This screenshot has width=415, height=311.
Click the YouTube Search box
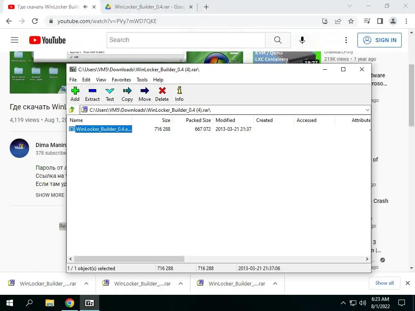[186, 40]
